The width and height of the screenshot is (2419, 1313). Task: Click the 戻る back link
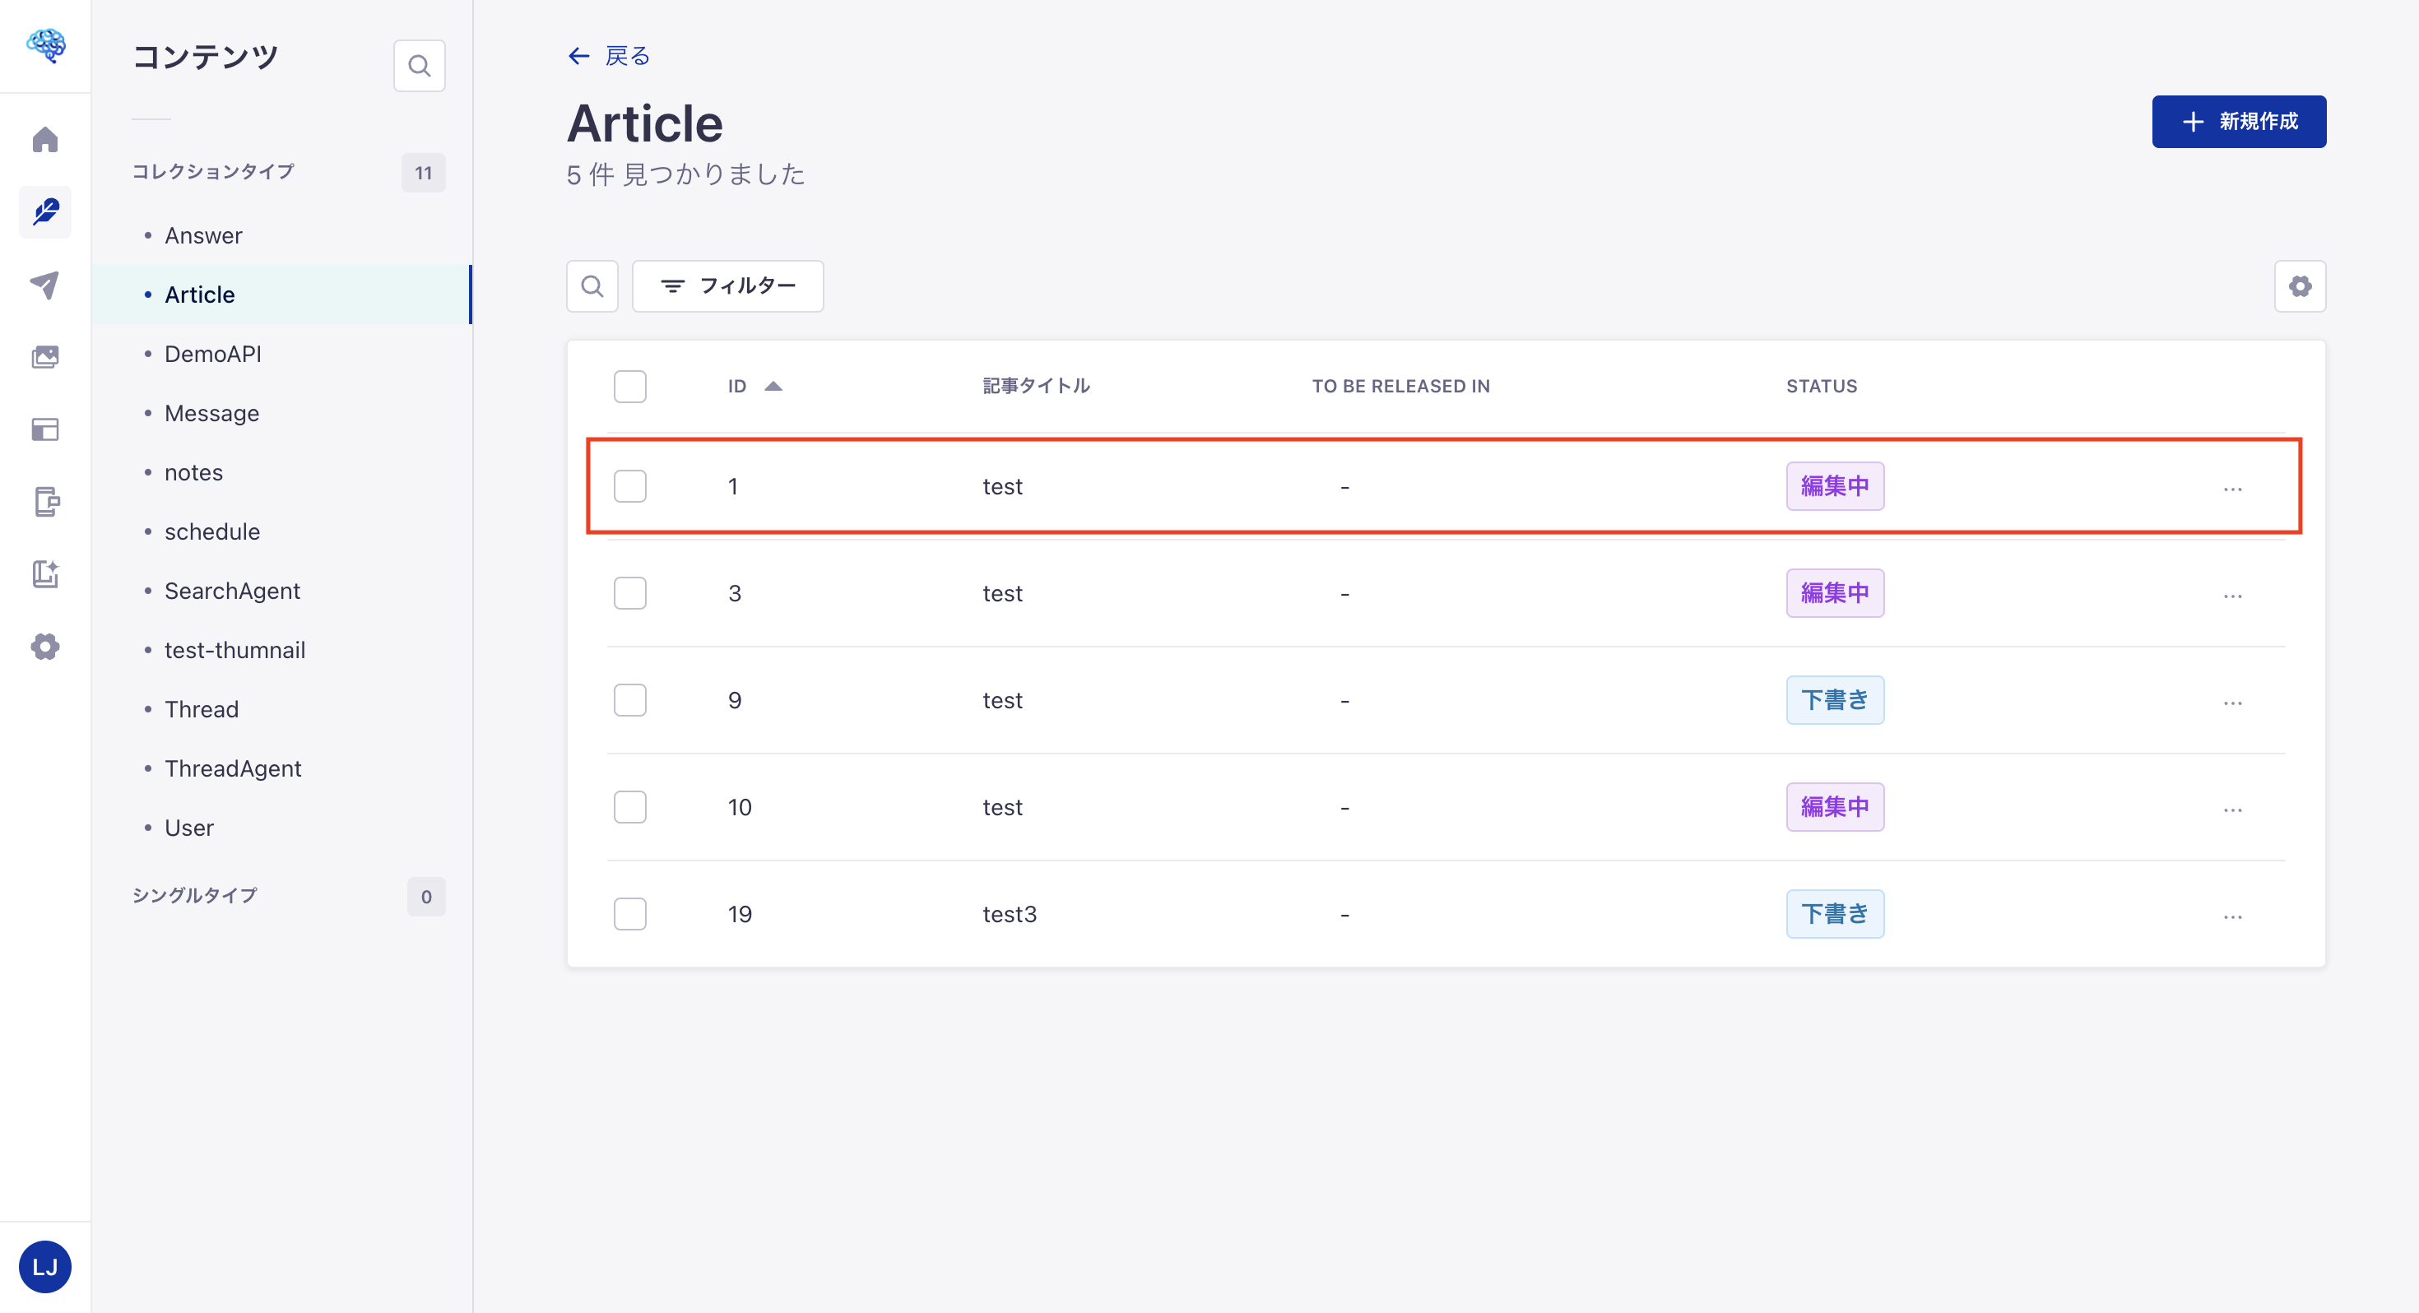(609, 56)
